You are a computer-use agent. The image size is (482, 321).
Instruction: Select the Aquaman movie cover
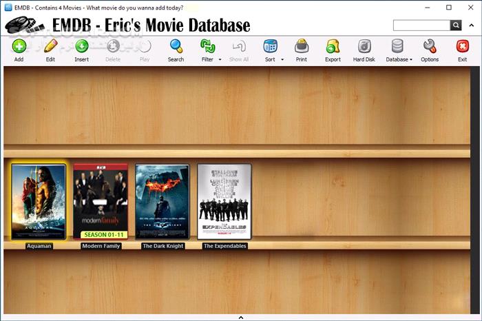click(x=39, y=201)
